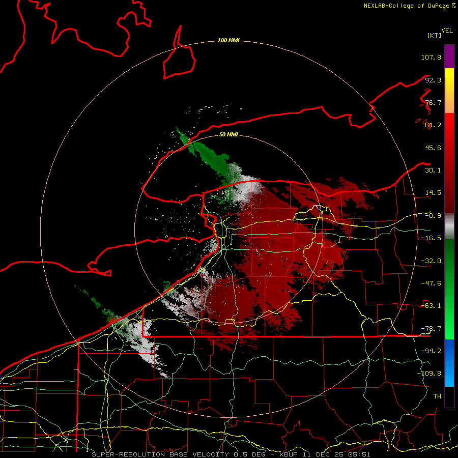Click the -94.2 velocity scale value
The height and width of the screenshot is (458, 458).
pos(431,351)
